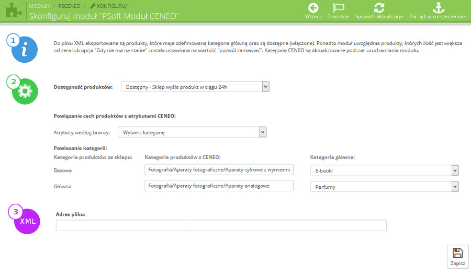Click the 'Dostępność produktów:' label
This screenshot has height=275, width=471.
(x=83, y=87)
